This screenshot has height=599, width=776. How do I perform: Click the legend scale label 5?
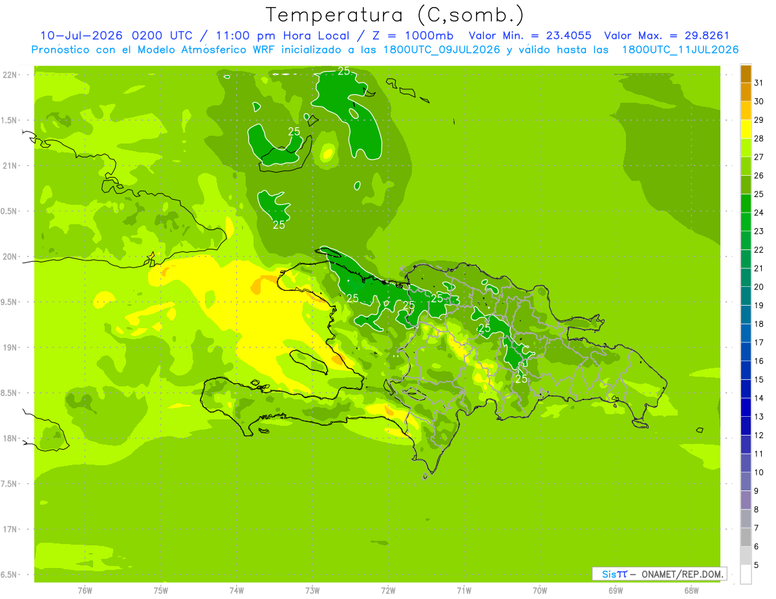757,565
